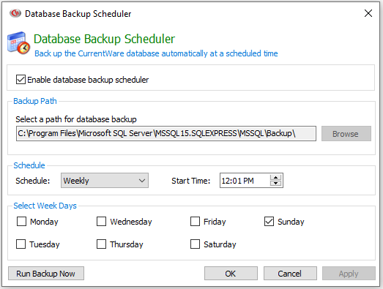Image resolution: width=383 pixels, height=289 pixels.
Task: Increase Start Time with the up arrow
Action: coord(276,178)
